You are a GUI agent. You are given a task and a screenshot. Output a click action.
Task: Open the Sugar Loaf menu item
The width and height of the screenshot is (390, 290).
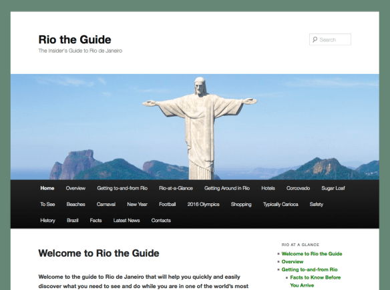click(x=333, y=188)
